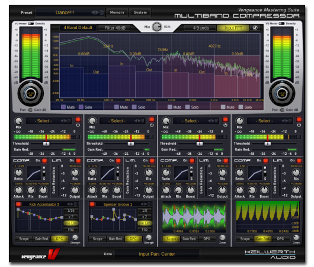Open the round settings icon beside Input FFT
This screenshot has width=314, height=267.
(255, 28)
